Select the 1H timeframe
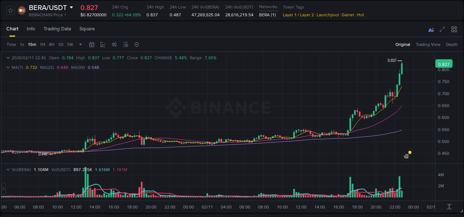 [43, 44]
